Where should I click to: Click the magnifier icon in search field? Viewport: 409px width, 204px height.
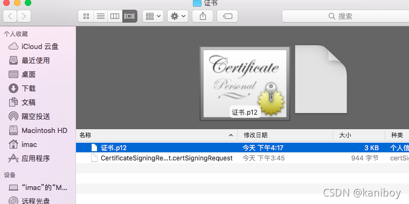click(332, 16)
